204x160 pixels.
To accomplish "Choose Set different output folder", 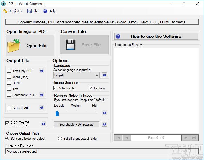I will coord(60,139).
